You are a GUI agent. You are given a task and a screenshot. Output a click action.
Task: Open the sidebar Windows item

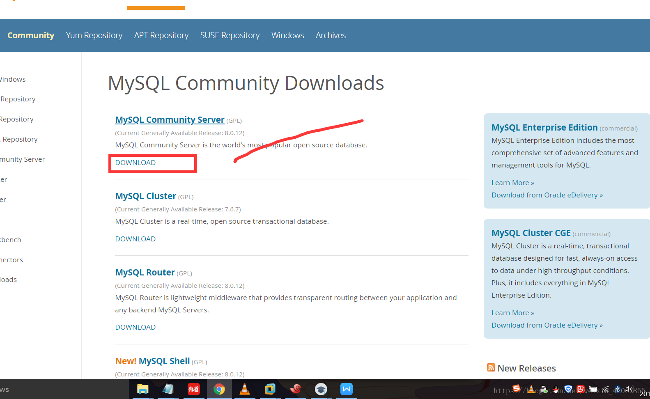(x=13, y=79)
